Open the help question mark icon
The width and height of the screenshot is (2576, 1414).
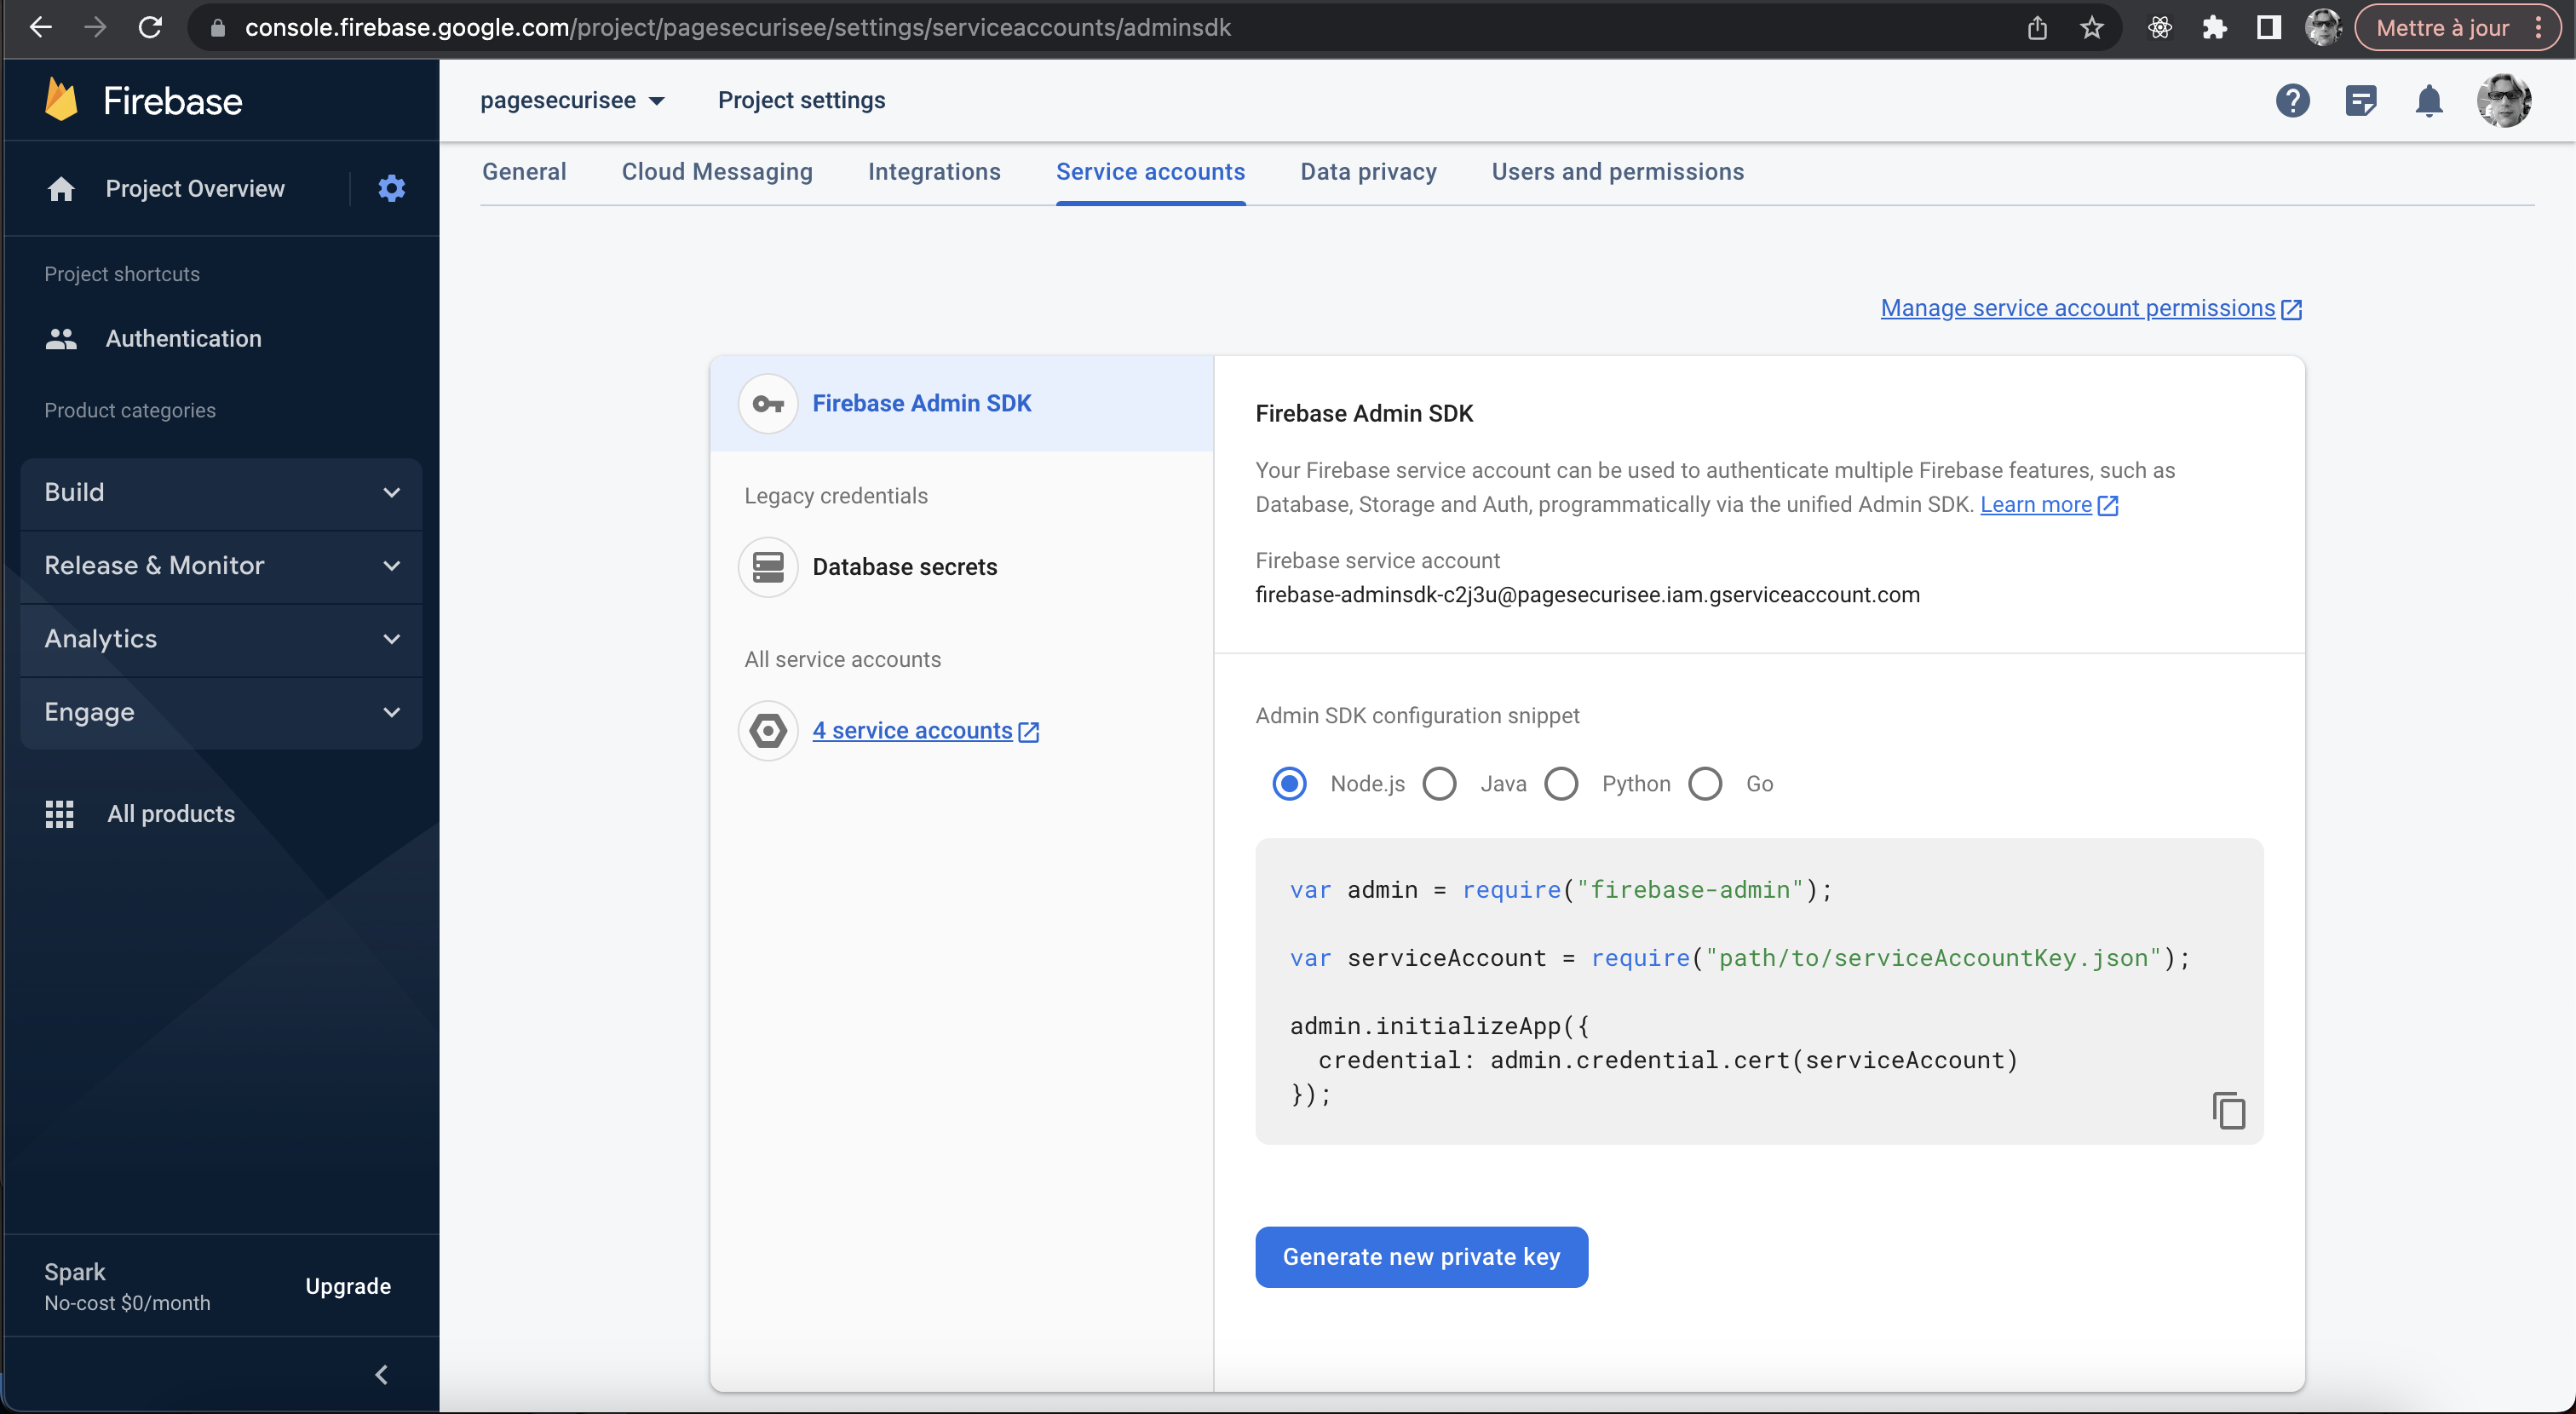(2292, 100)
